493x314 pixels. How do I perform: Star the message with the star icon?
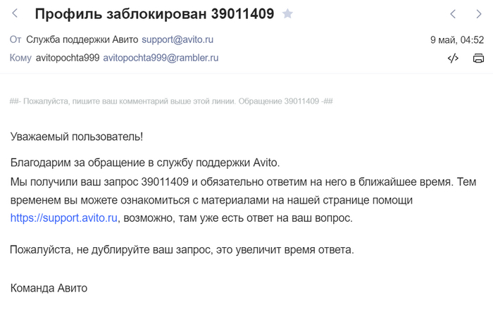[287, 14]
